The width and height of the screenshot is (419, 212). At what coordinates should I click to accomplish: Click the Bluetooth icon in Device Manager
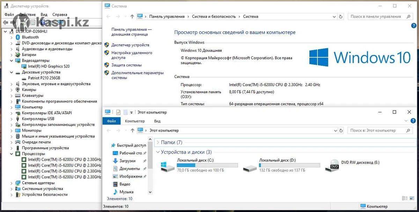coord(18,37)
